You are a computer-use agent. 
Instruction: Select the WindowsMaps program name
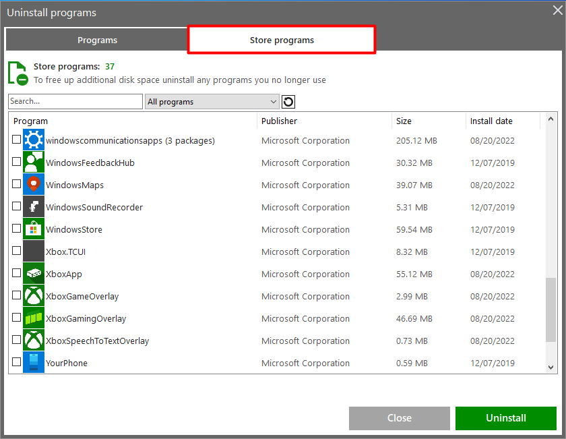[75, 185]
